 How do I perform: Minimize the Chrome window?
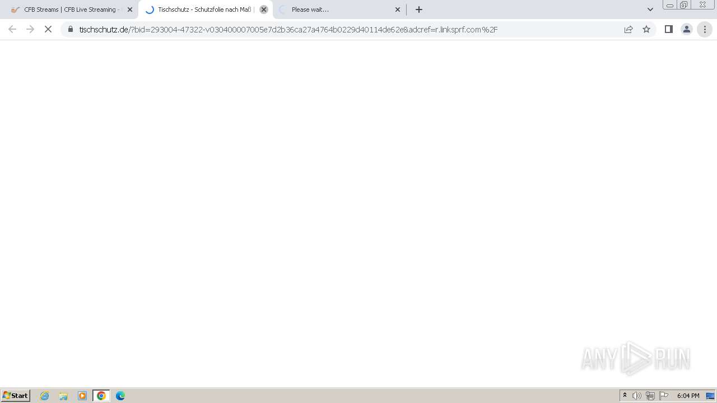click(x=670, y=5)
